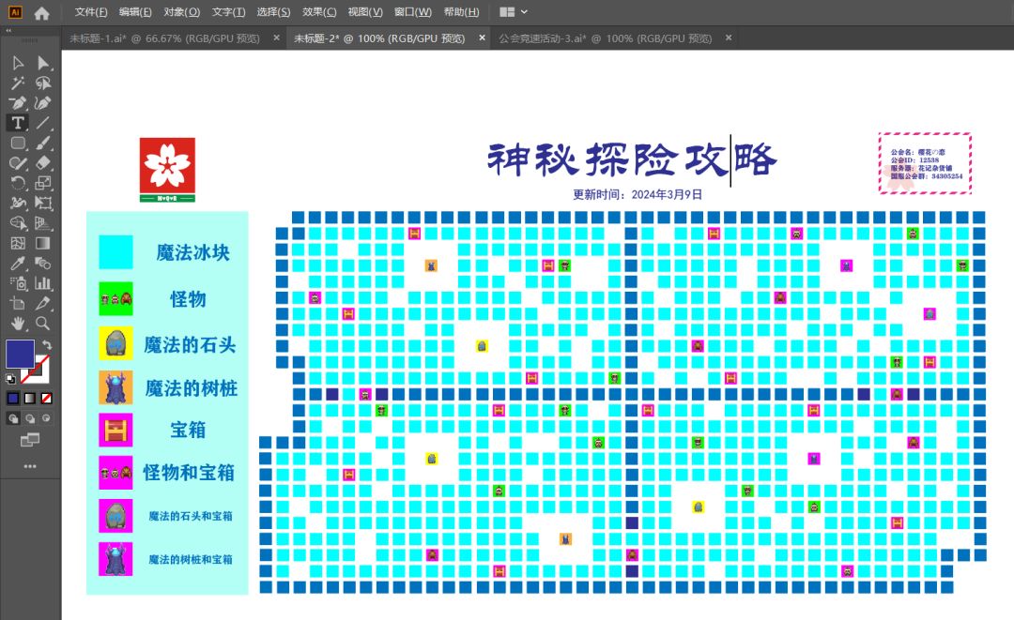Image resolution: width=1014 pixels, height=620 pixels.
Task: Set paint type to Color
Action: (x=12, y=399)
